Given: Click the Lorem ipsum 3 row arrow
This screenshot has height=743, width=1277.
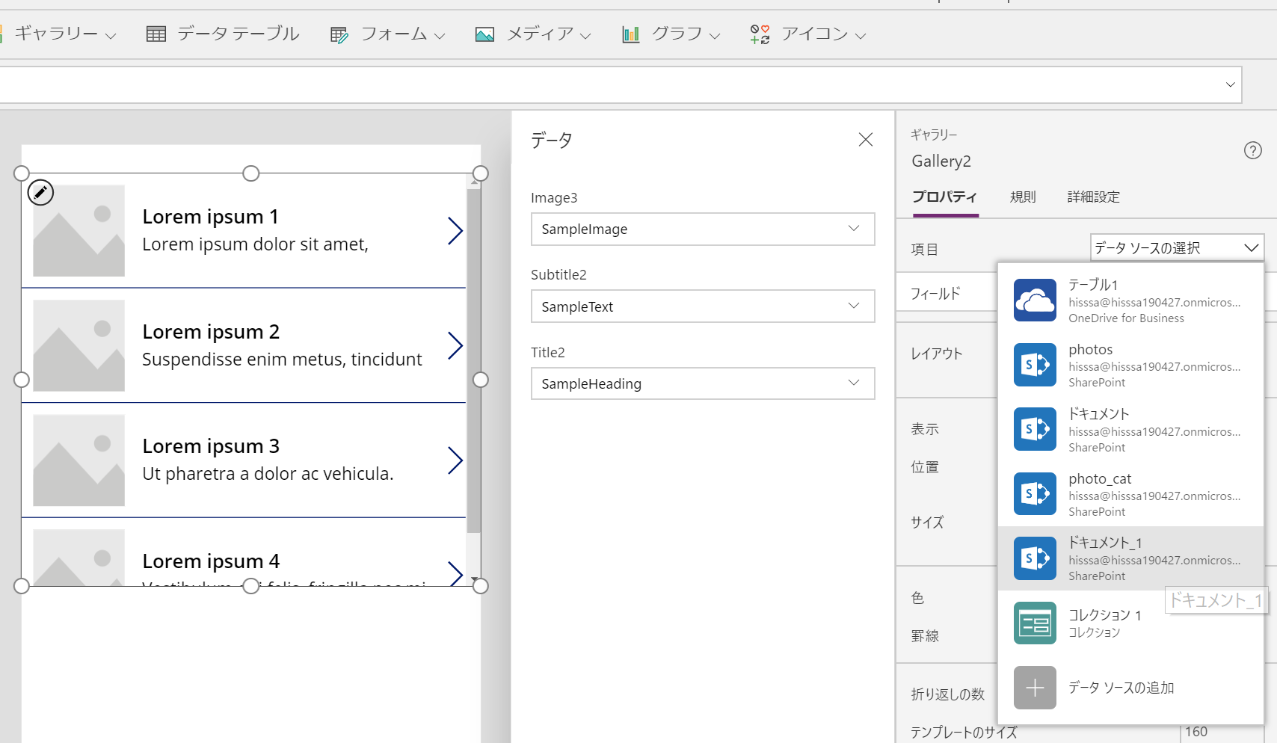Looking at the screenshot, I should [455, 460].
